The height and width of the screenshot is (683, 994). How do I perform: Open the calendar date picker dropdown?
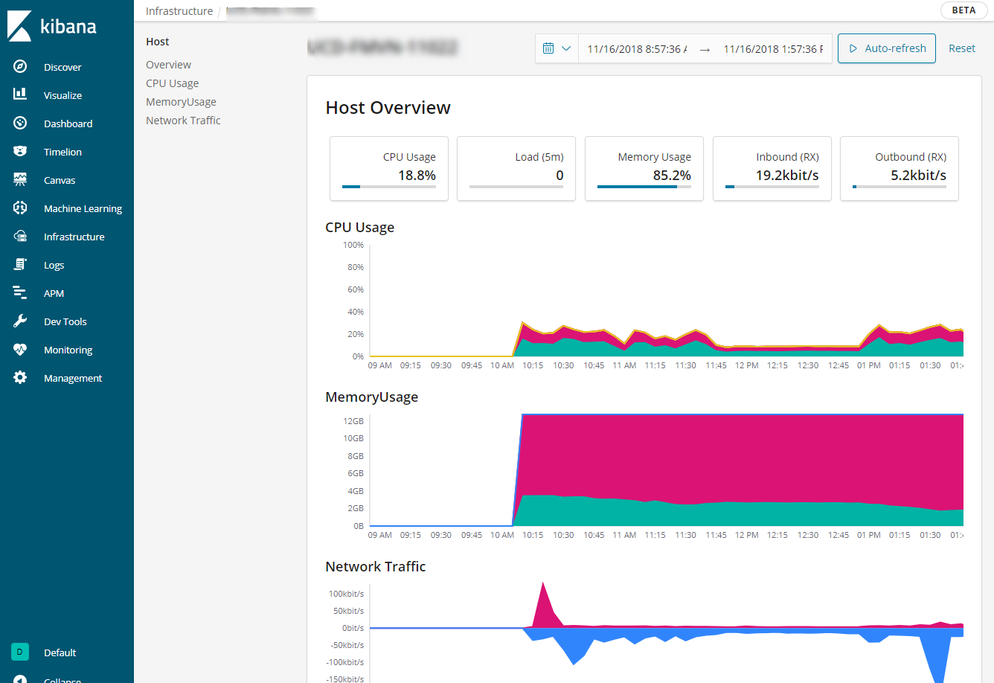(557, 48)
